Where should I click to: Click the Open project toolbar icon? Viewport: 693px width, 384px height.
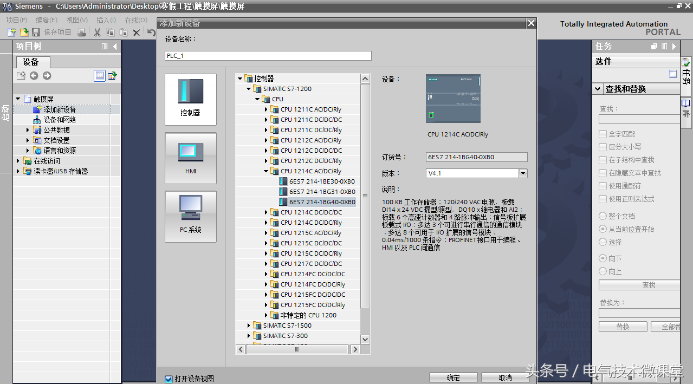point(24,32)
